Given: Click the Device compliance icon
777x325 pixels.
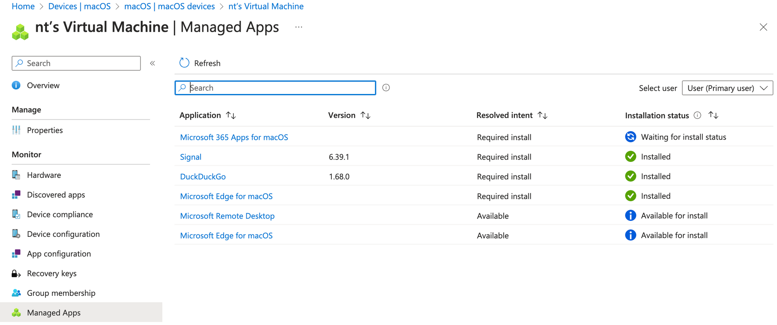Looking at the screenshot, I should click(x=16, y=214).
